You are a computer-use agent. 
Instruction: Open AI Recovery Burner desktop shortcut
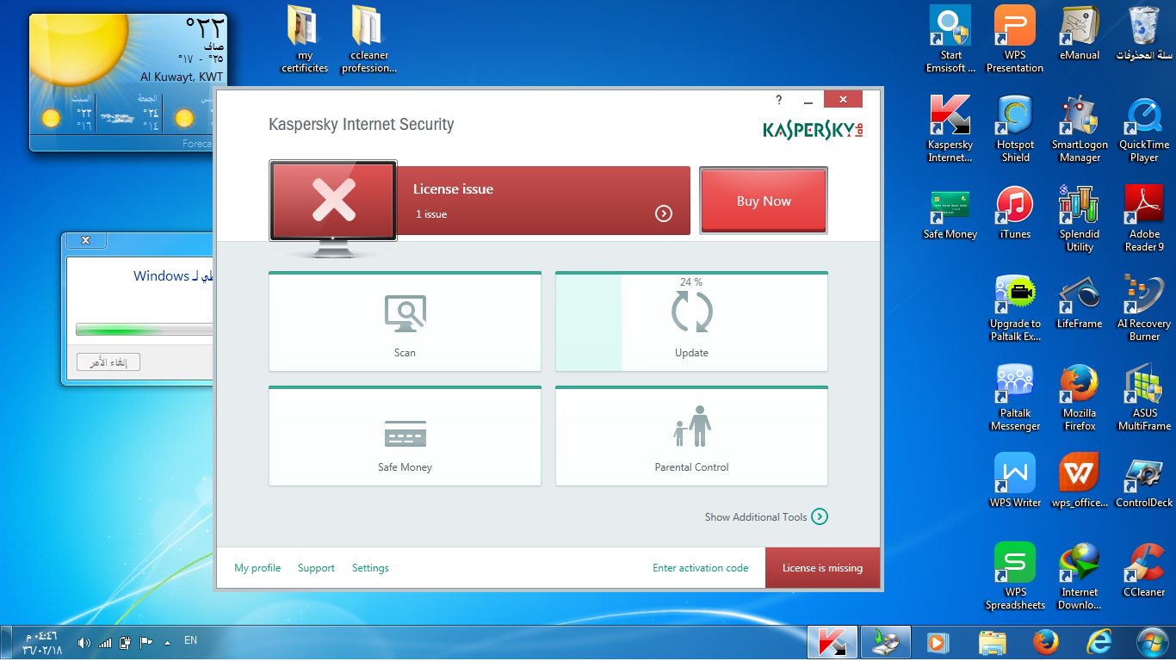[x=1144, y=307]
